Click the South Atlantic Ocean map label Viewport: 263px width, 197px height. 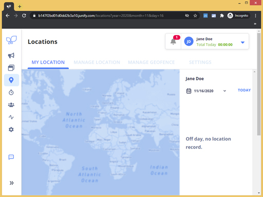pos(89,174)
